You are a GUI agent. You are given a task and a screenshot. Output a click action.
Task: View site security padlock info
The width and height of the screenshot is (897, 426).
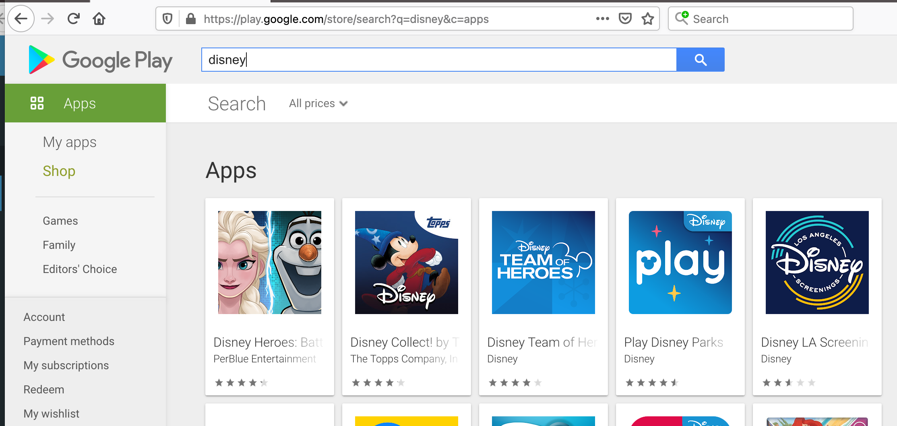[x=191, y=19]
